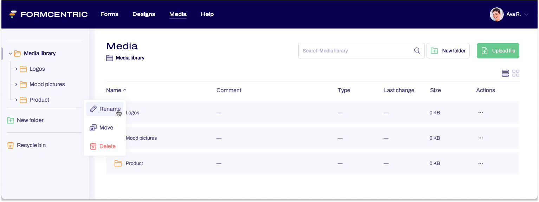Open actions menu for Mood pictures row
The image size is (539, 202).
[x=480, y=138]
